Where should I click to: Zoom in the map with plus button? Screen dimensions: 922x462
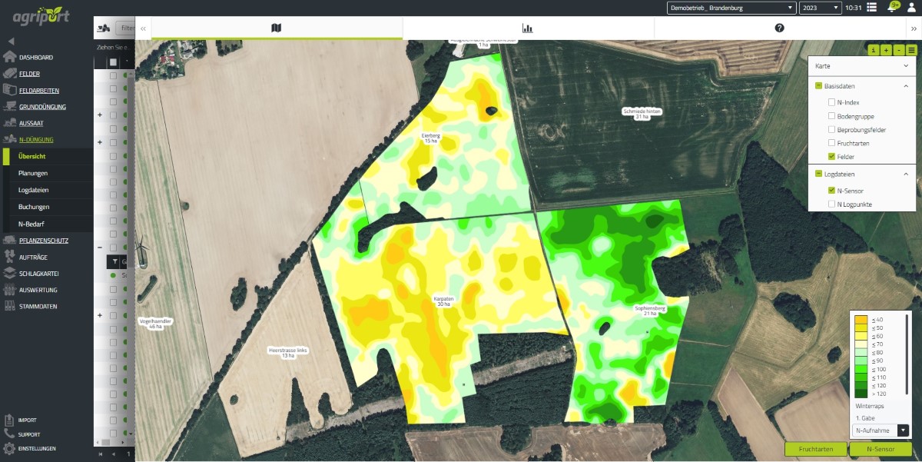point(886,50)
